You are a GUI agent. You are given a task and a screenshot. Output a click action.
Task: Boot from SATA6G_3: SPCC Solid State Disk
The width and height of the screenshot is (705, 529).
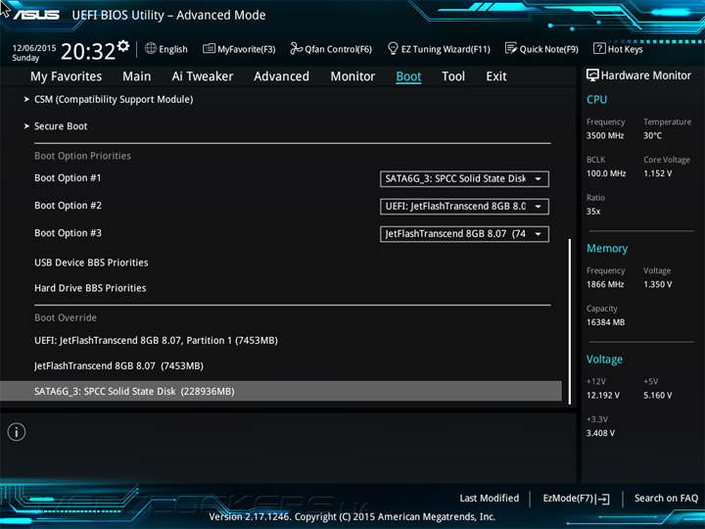(281, 391)
